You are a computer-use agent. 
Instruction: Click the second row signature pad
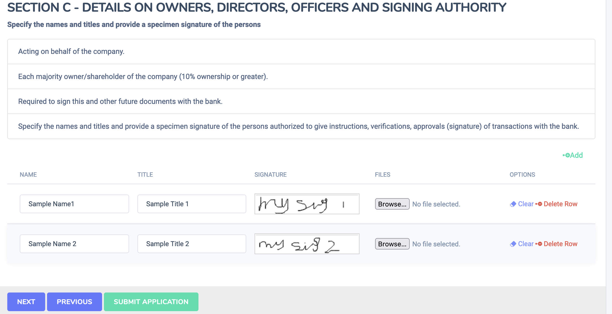coord(307,244)
